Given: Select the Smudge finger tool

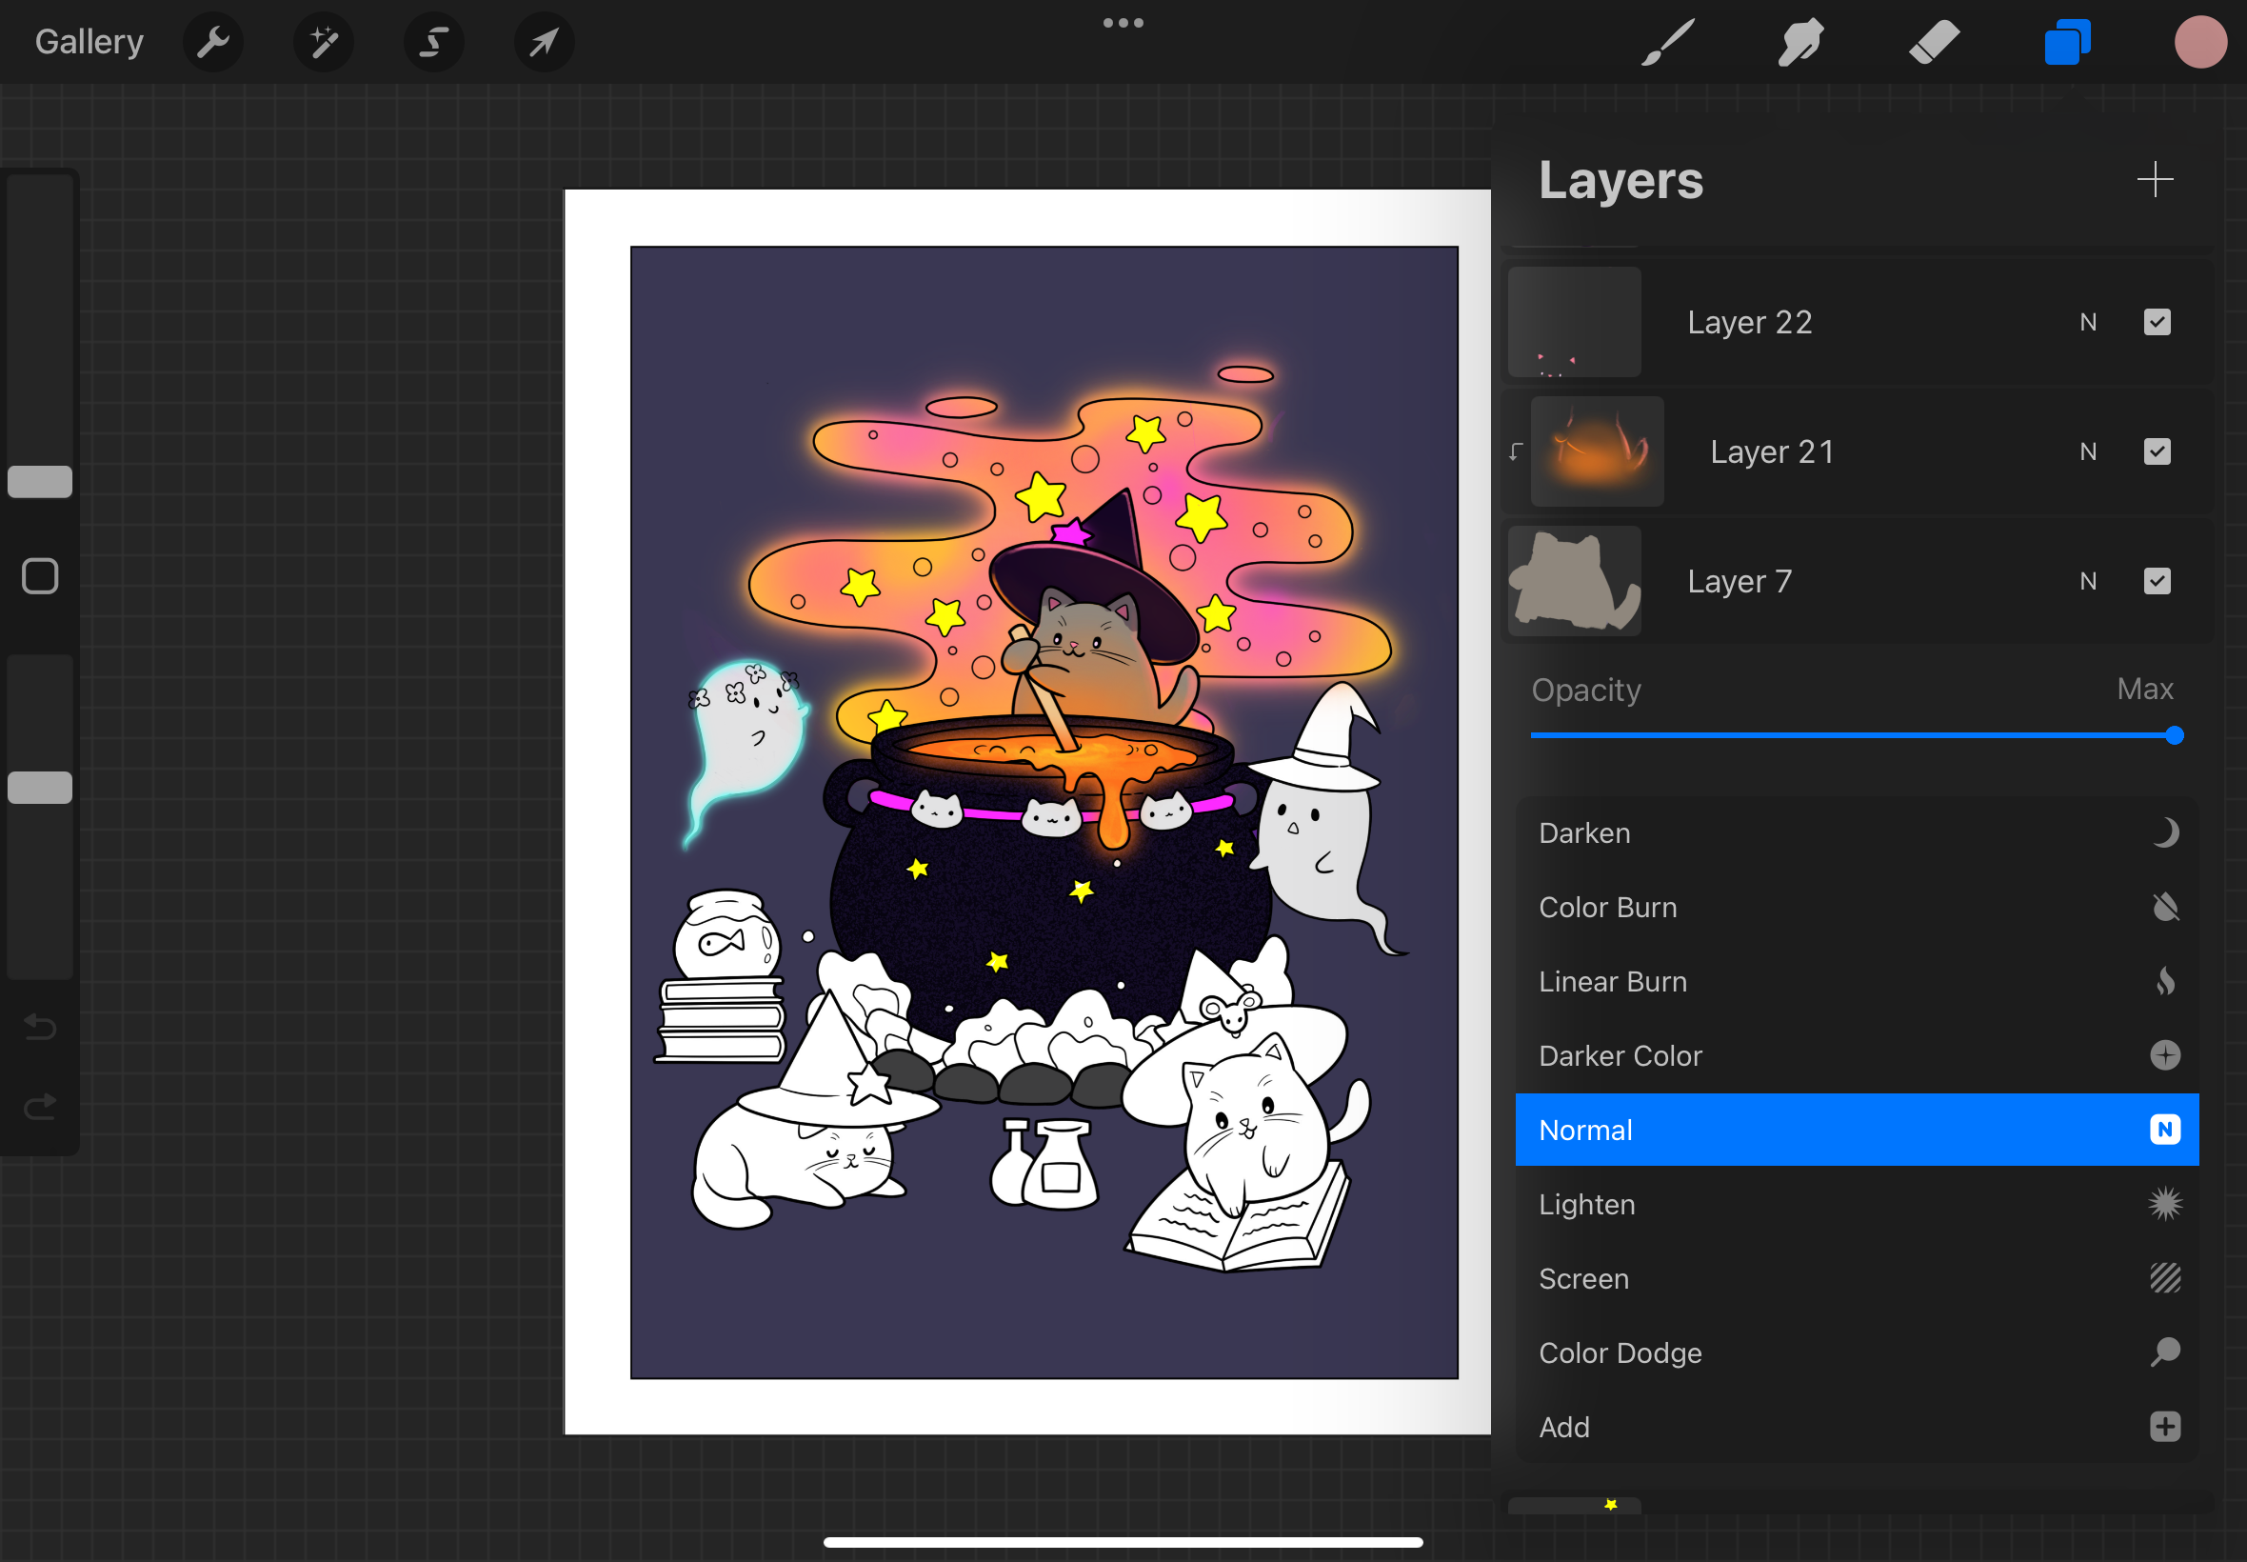Looking at the screenshot, I should (x=1800, y=42).
